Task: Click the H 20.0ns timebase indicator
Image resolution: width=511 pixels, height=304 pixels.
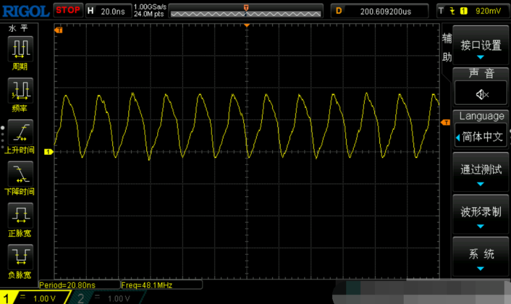Action: pyautogui.click(x=107, y=11)
